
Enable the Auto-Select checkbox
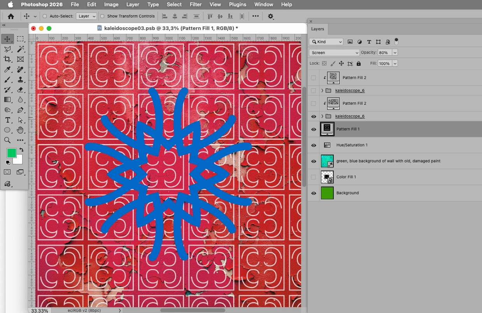[45, 16]
